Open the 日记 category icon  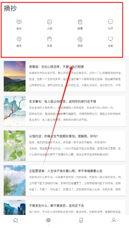pyautogui.click(x=80, y=39)
